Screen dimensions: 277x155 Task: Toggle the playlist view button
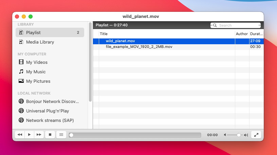pyautogui.click(x=61, y=135)
